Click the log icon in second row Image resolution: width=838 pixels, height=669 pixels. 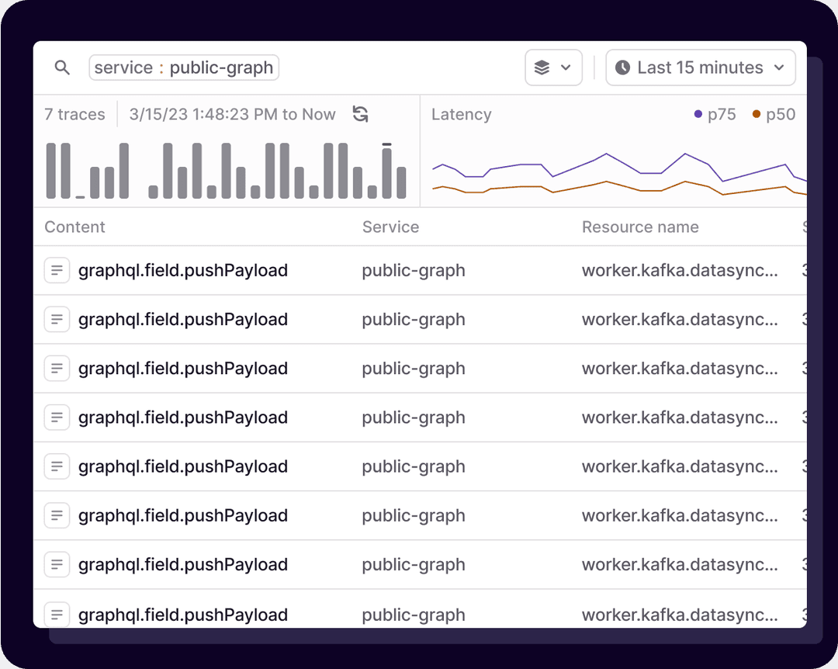pyautogui.click(x=57, y=320)
